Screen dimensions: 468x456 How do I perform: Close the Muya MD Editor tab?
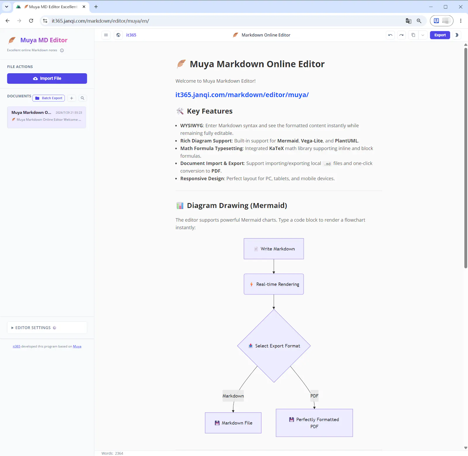point(84,7)
